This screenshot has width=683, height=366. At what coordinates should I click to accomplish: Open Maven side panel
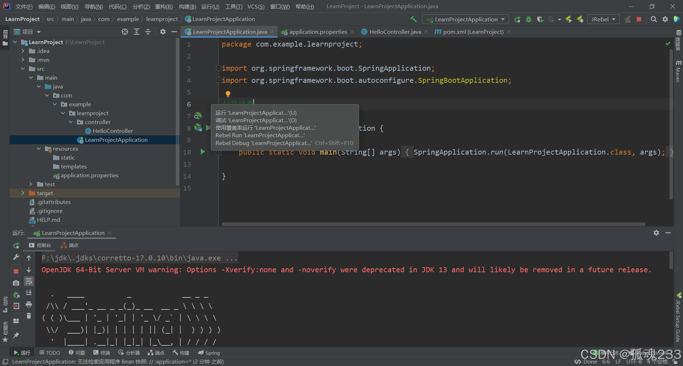pyautogui.click(x=678, y=71)
